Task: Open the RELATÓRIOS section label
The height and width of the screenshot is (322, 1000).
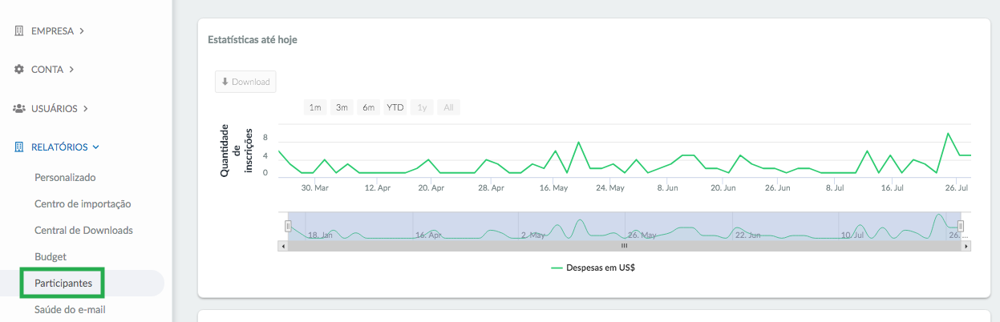Action: (x=59, y=147)
